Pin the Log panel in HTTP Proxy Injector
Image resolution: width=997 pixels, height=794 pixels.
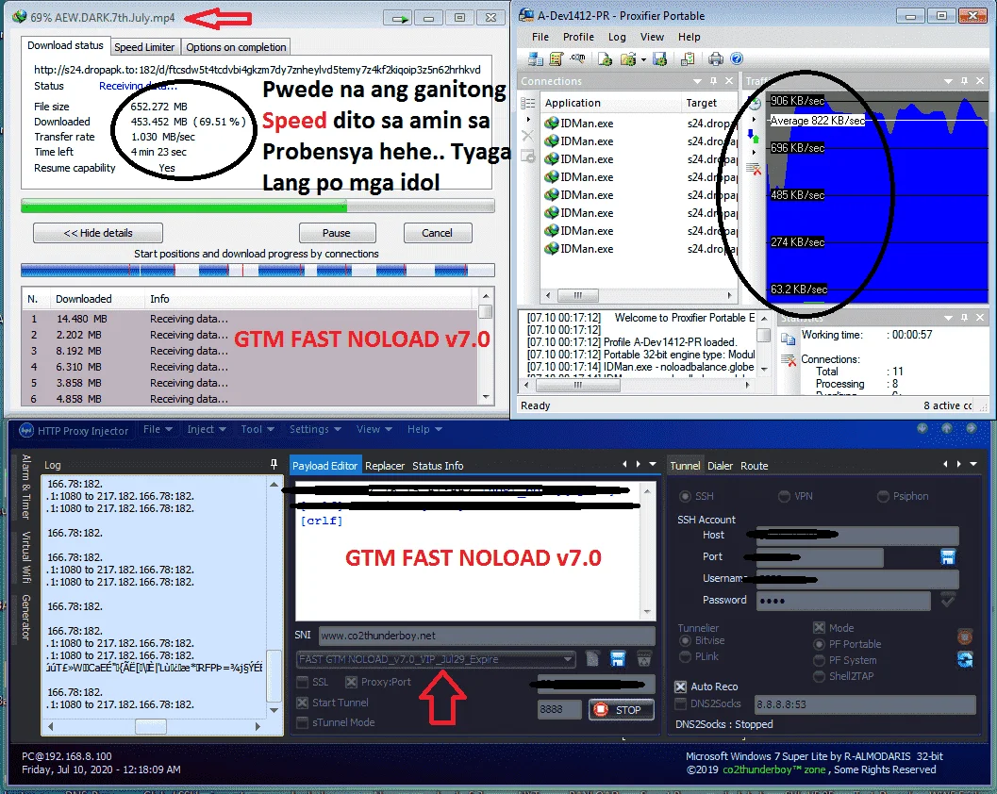(274, 464)
